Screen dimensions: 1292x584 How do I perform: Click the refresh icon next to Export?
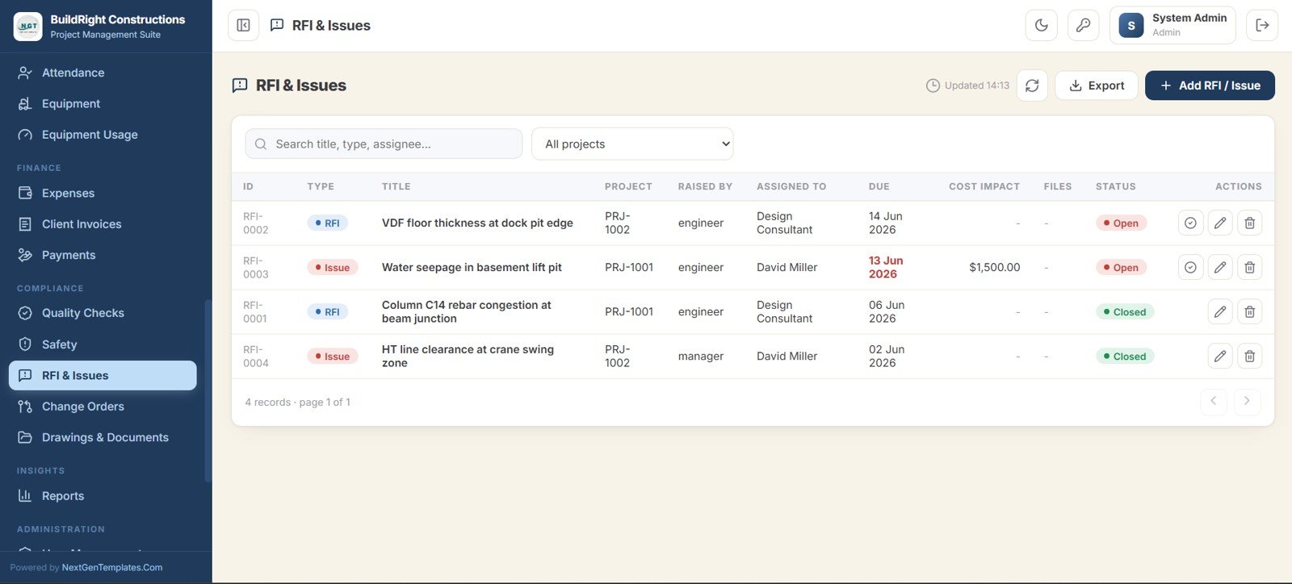[1032, 86]
